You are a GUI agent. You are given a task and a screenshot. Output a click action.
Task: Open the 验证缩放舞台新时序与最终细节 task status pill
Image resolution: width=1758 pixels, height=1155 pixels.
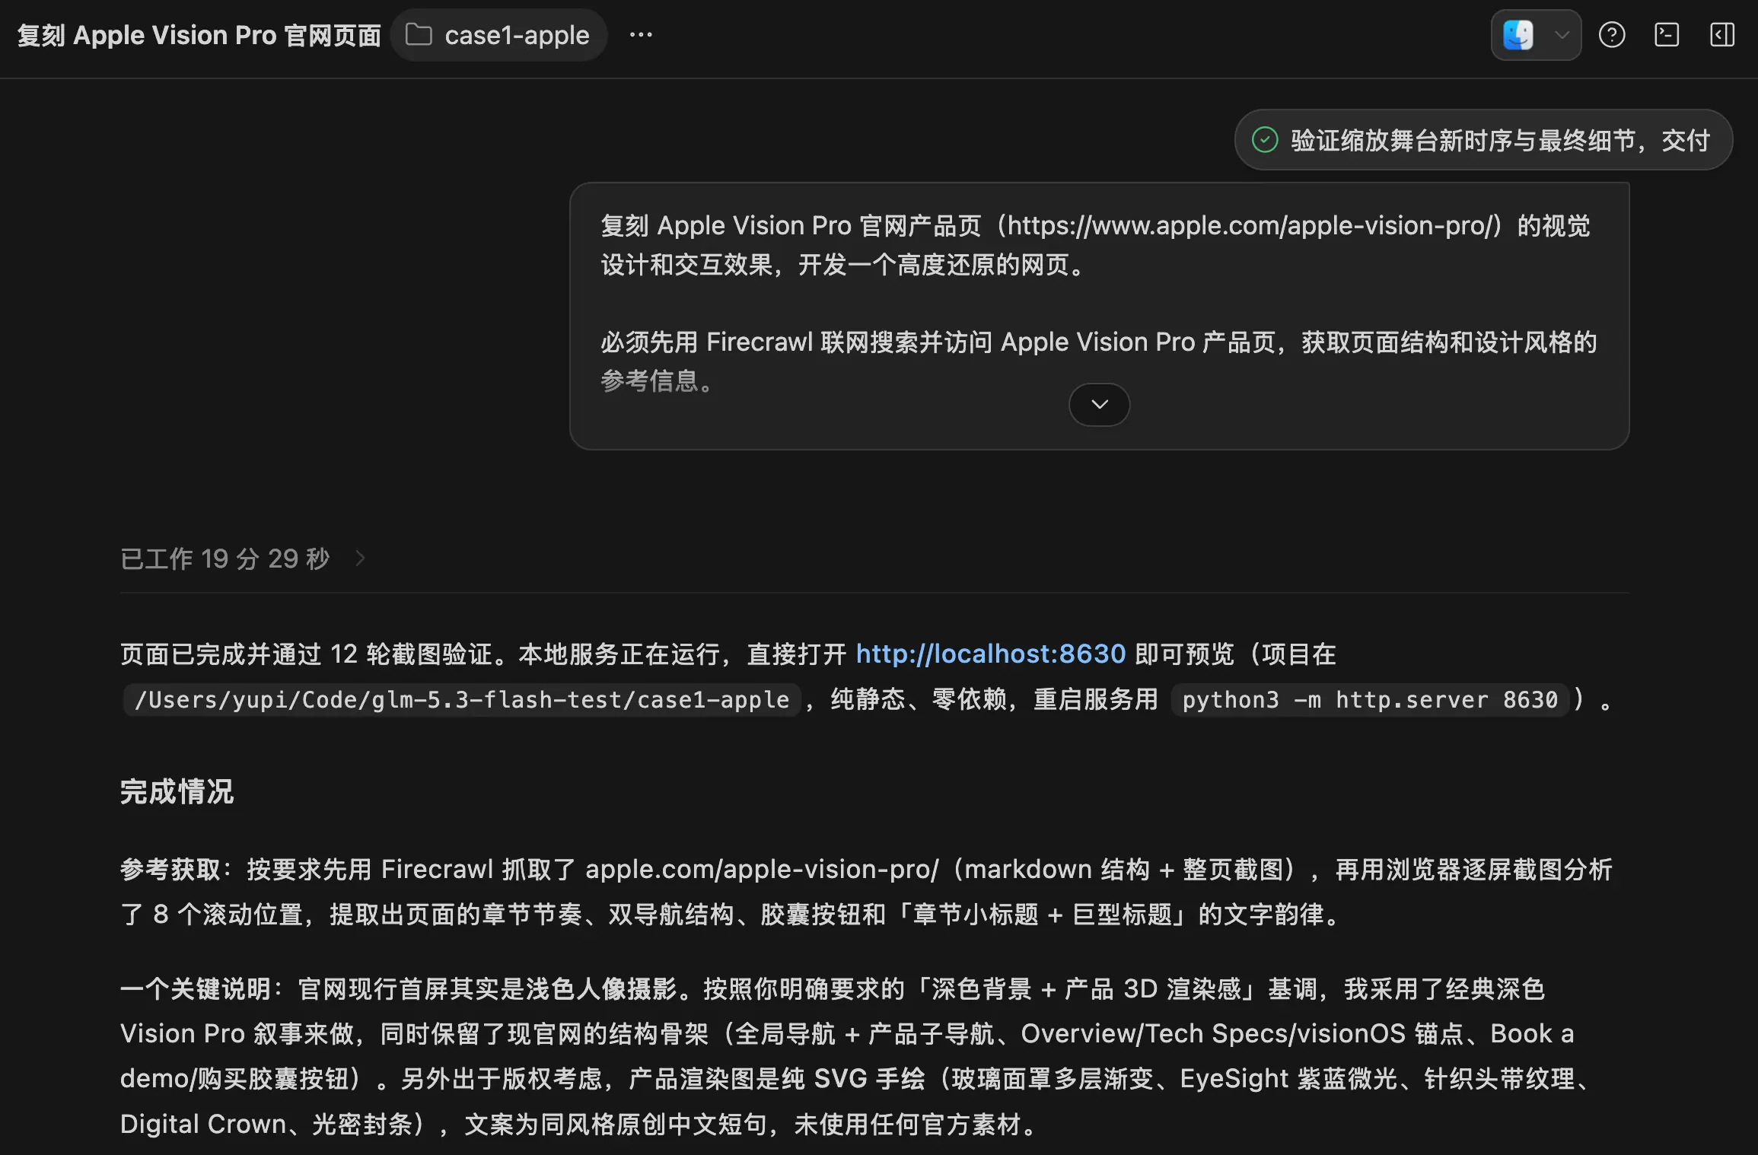point(1483,140)
